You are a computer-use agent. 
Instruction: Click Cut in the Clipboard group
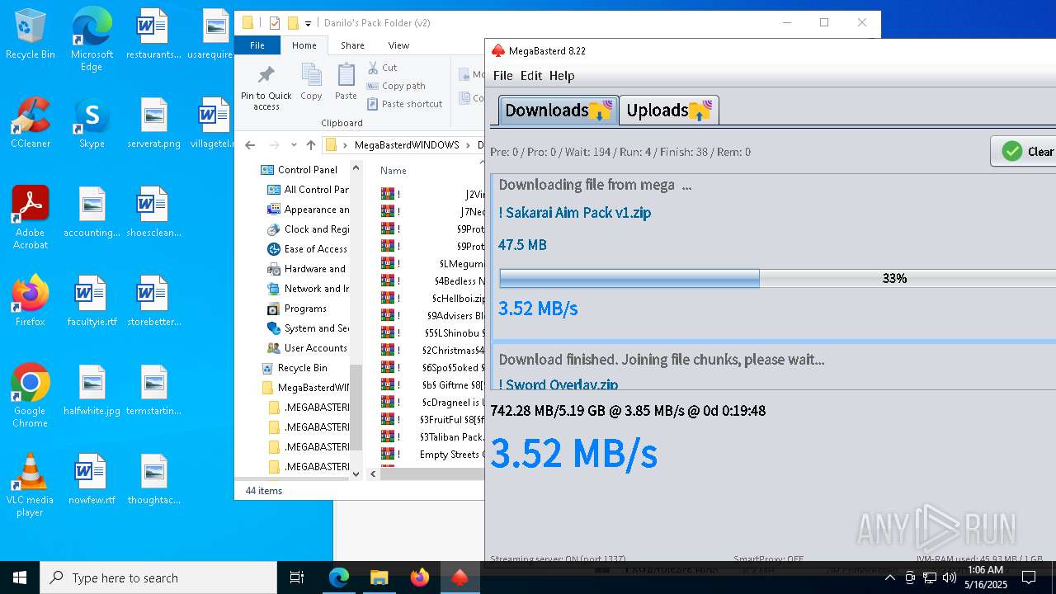383,68
